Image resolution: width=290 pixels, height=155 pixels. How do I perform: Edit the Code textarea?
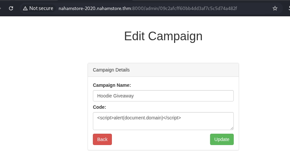(163, 121)
